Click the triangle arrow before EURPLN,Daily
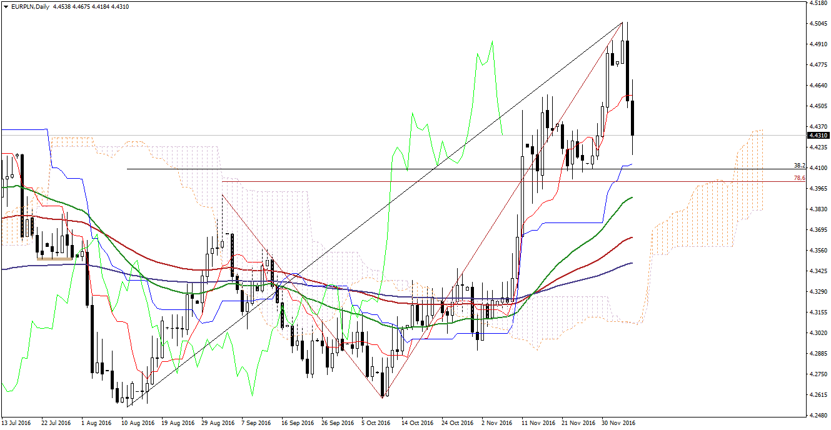Image resolution: width=831 pixels, height=430 pixels. pyautogui.click(x=6, y=6)
